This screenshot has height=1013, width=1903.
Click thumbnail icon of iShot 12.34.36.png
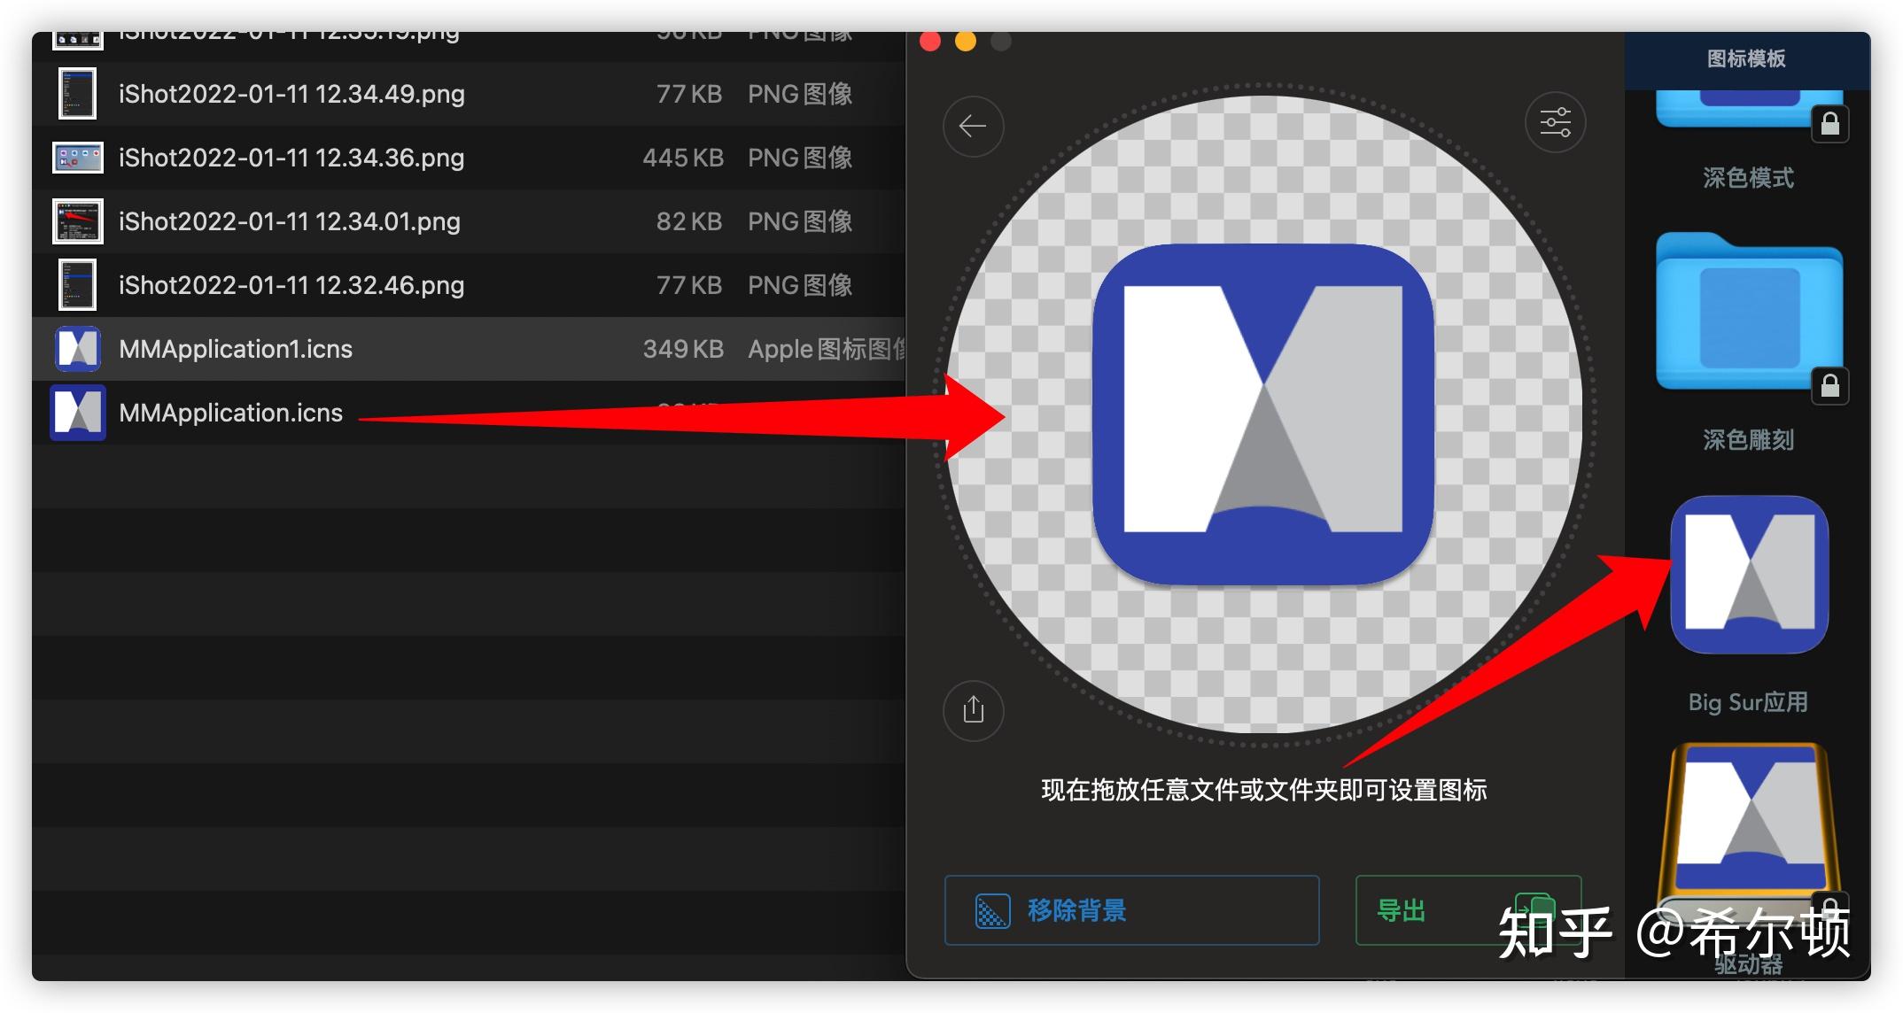(78, 158)
